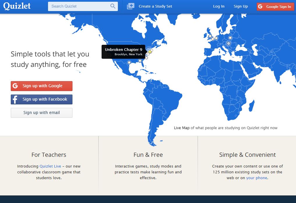
Task: Click the Facebook f logo icon
Action: [x=15, y=99]
